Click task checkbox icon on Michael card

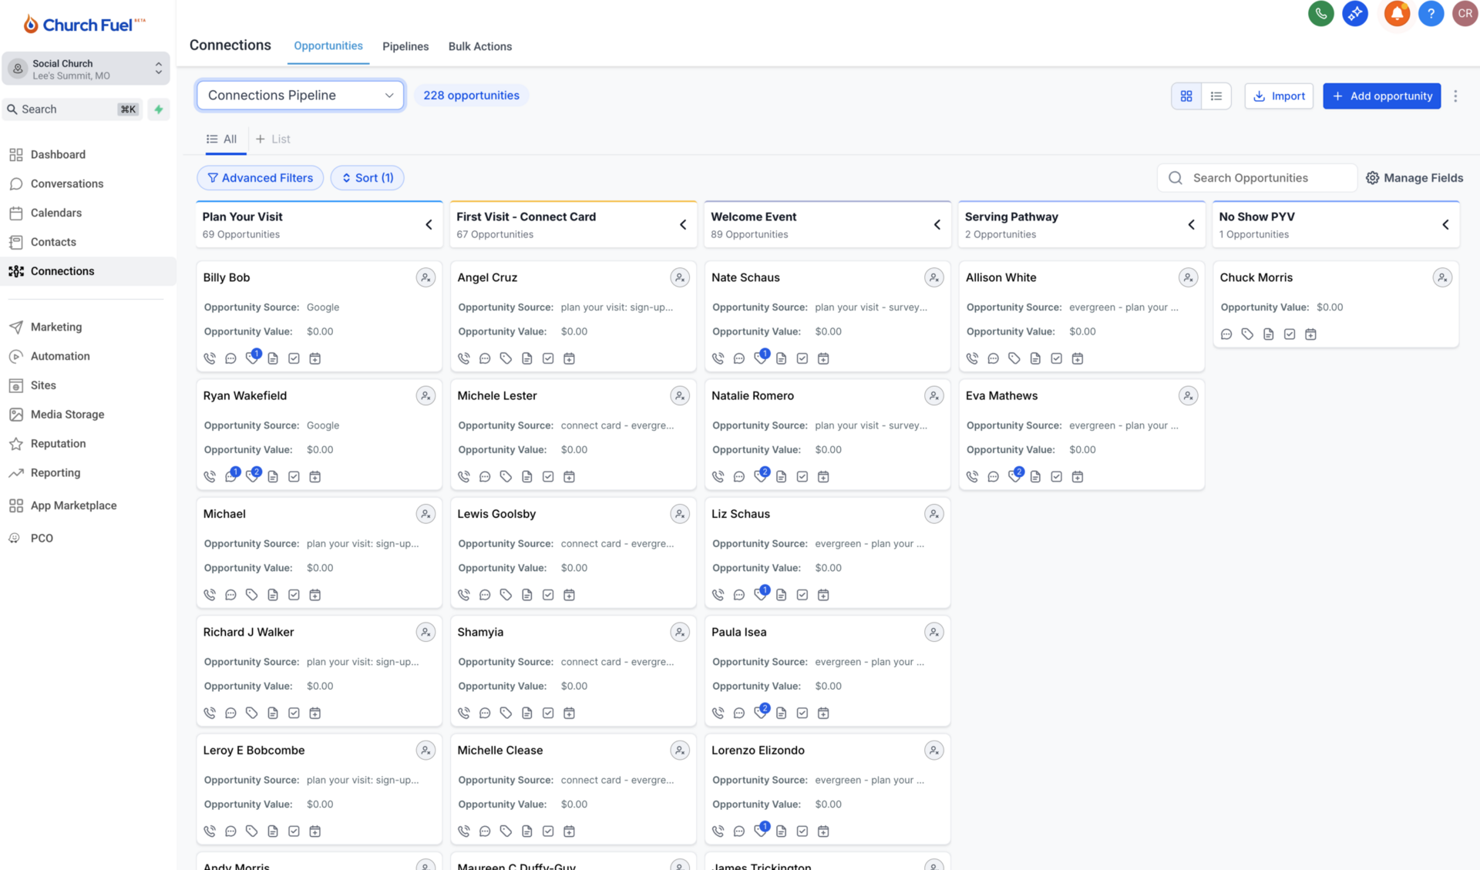[294, 595]
